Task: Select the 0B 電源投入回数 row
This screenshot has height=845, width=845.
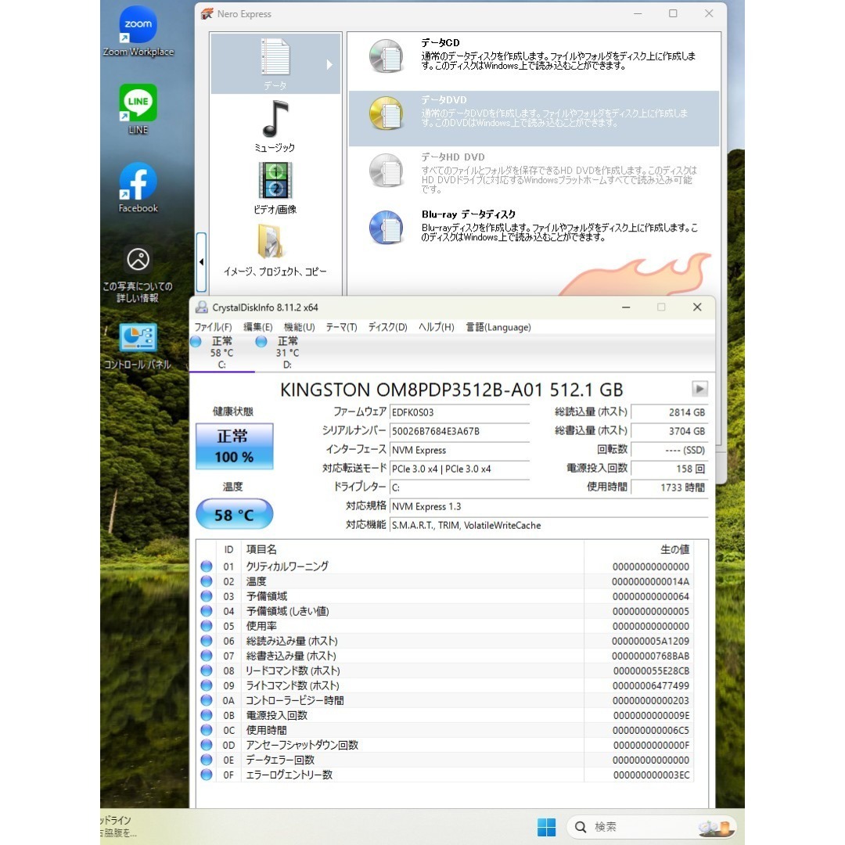Action: point(445,716)
